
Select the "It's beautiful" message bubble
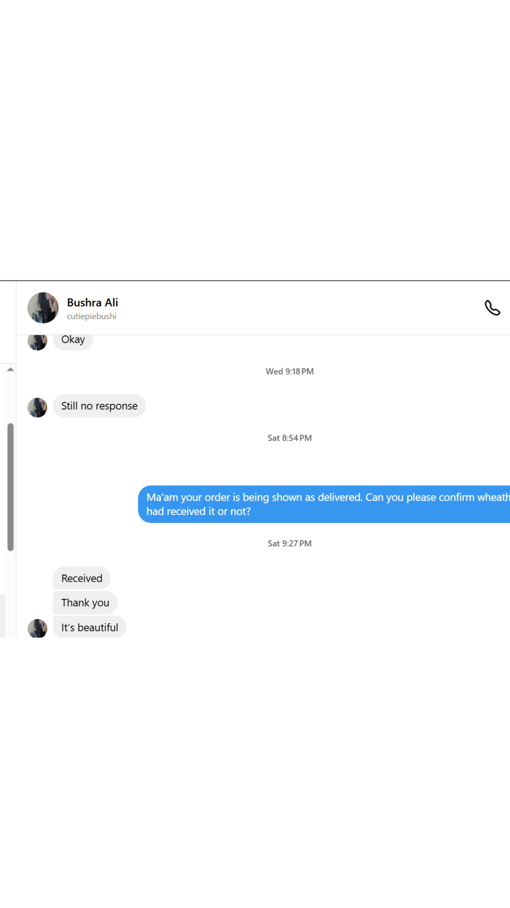point(90,628)
